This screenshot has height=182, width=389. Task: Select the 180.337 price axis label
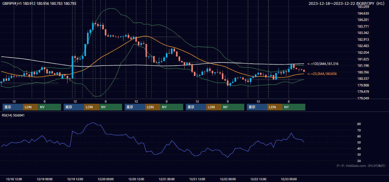pyautogui.click(x=363, y=79)
